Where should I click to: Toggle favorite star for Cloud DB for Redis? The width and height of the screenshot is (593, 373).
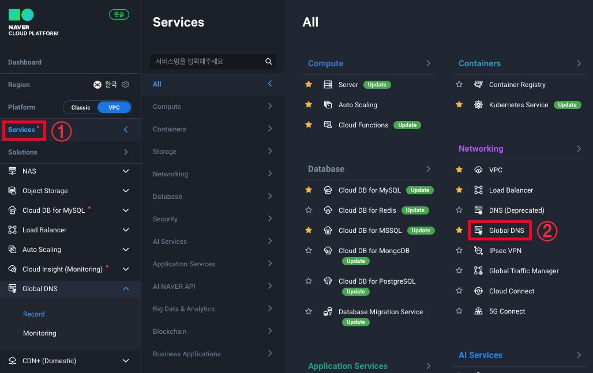tap(309, 210)
